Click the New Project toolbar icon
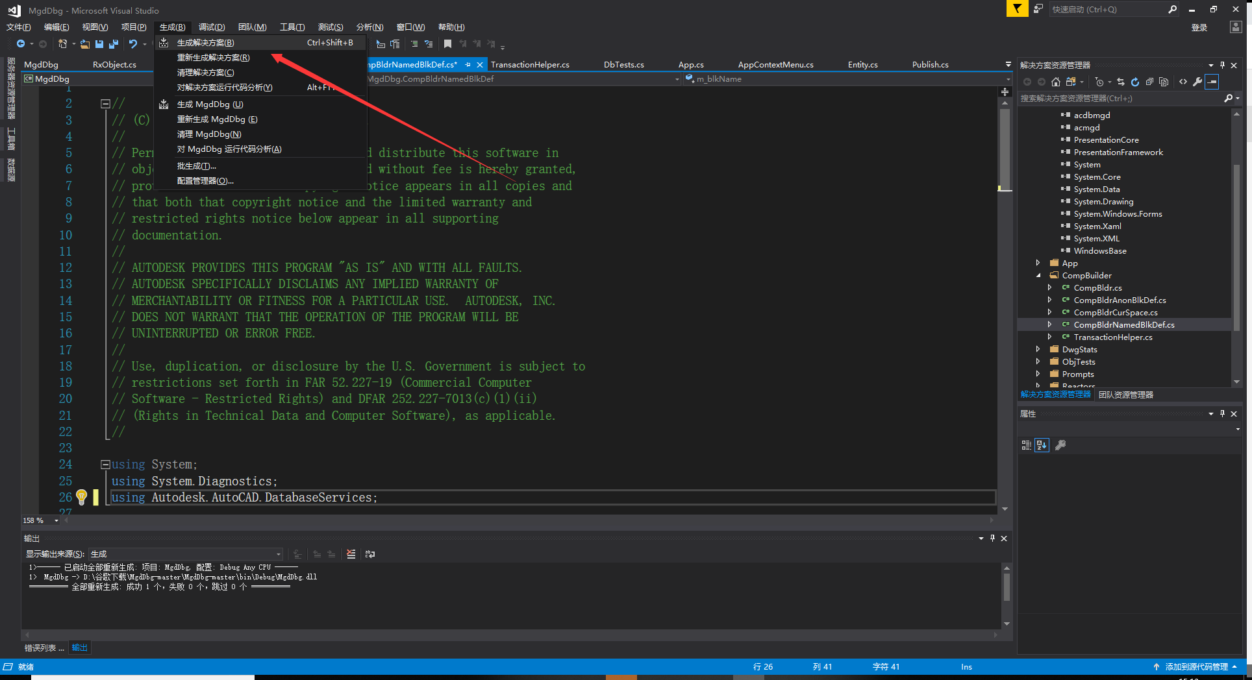 coord(63,43)
